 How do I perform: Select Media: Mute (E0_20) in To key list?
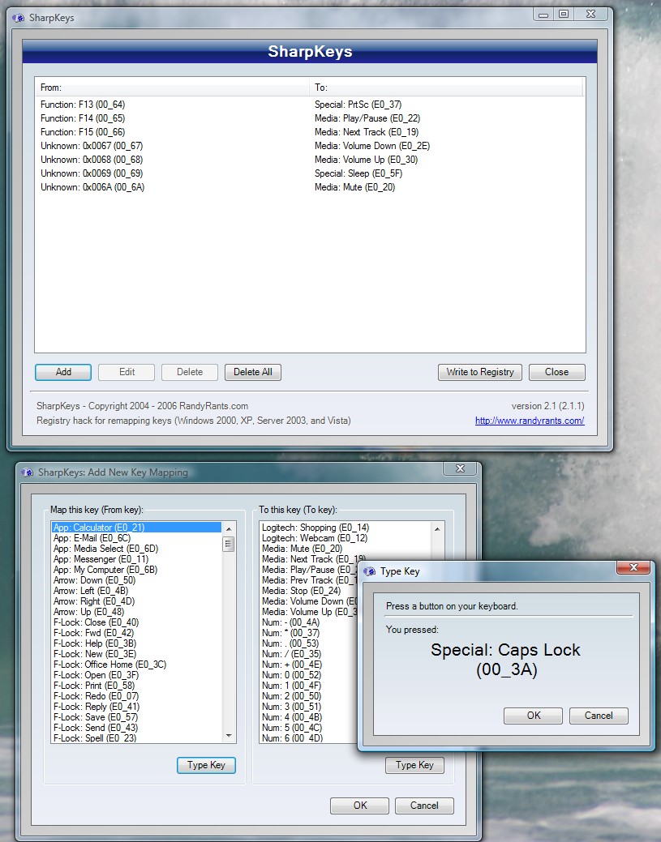pyautogui.click(x=345, y=549)
